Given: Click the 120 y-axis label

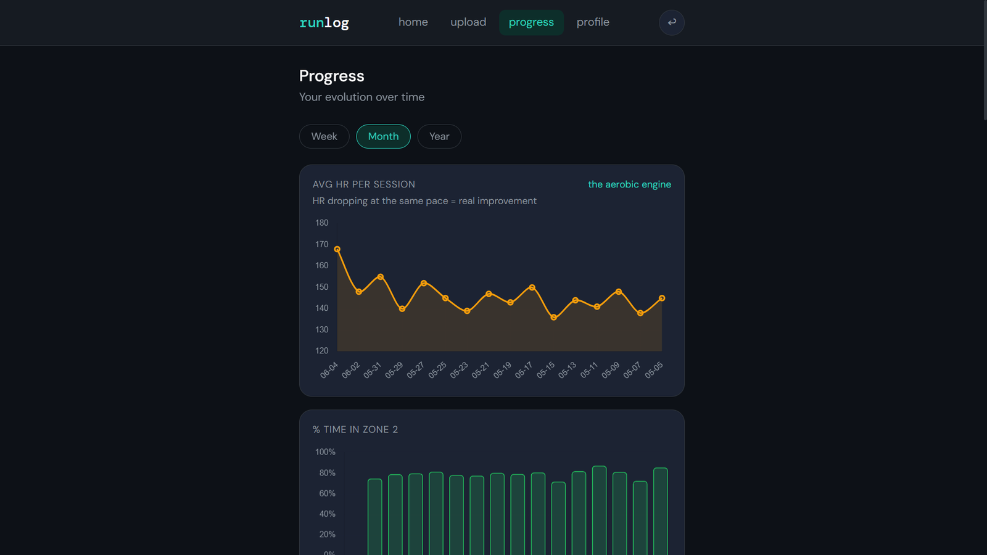Looking at the screenshot, I should click(322, 350).
